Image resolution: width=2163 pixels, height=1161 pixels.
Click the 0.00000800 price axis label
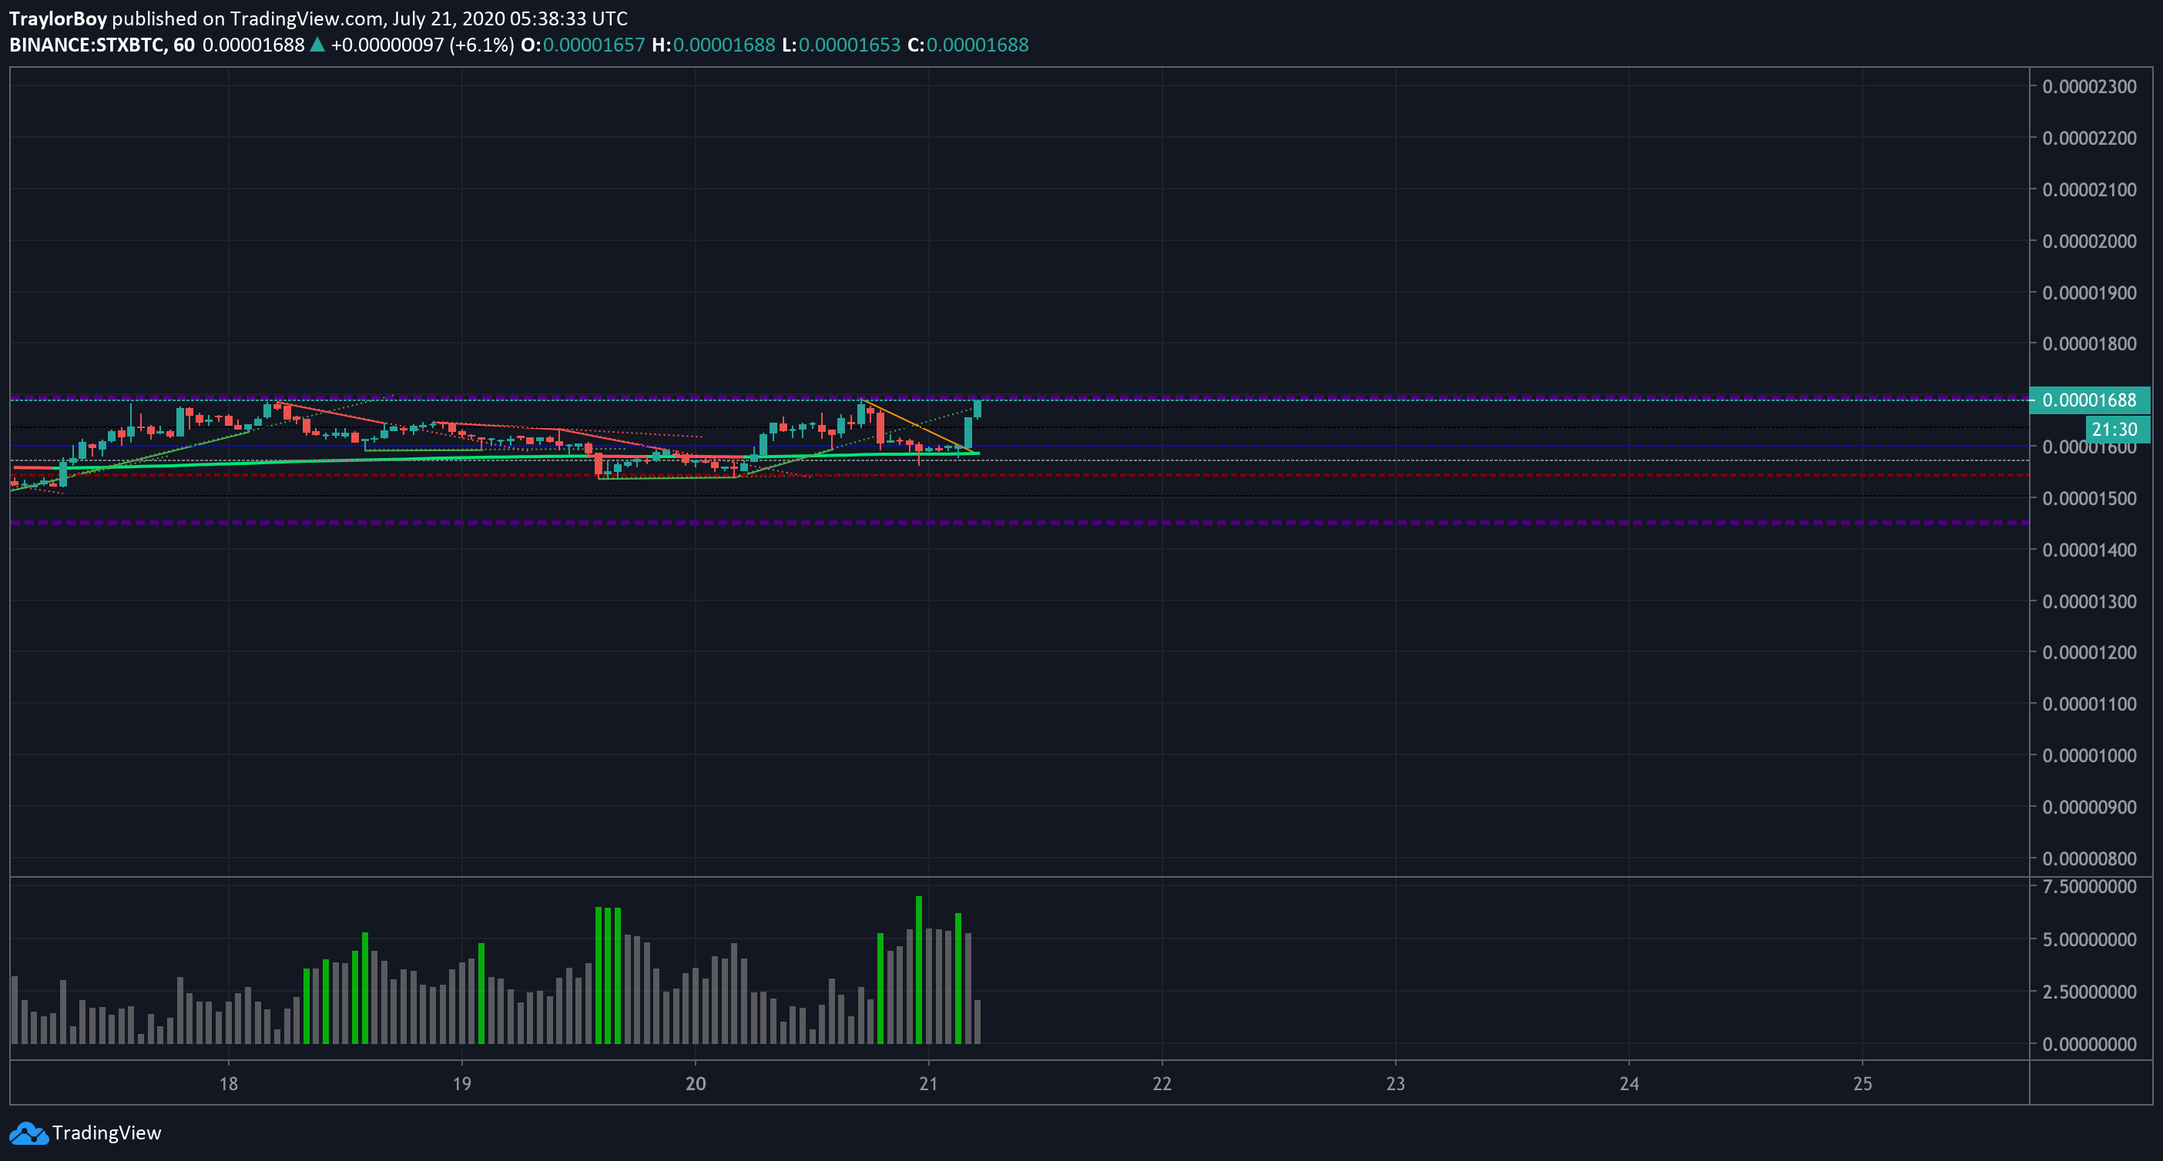[x=2090, y=858]
